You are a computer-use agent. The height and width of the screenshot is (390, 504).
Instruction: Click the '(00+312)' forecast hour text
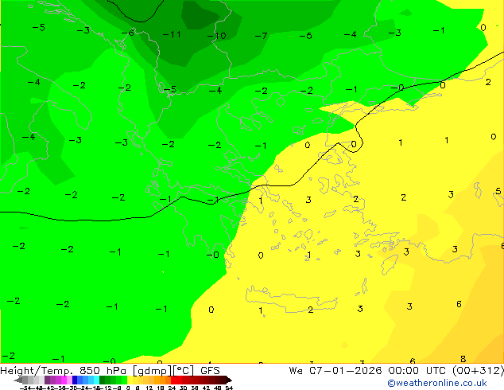[x=479, y=371]
